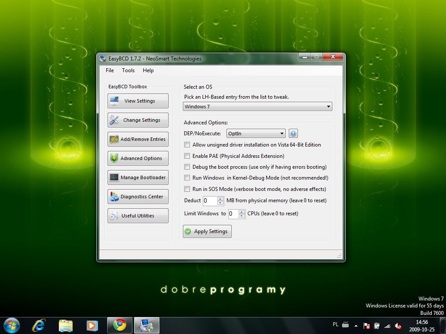Check Allow unsigned driver installation option
The height and width of the screenshot is (334, 446).
click(187, 145)
